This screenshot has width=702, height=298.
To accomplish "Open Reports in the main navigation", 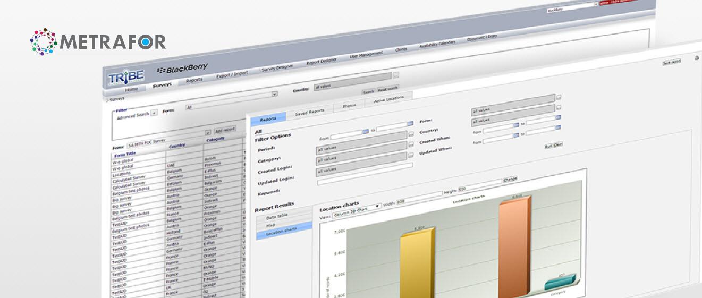I will coord(194,80).
